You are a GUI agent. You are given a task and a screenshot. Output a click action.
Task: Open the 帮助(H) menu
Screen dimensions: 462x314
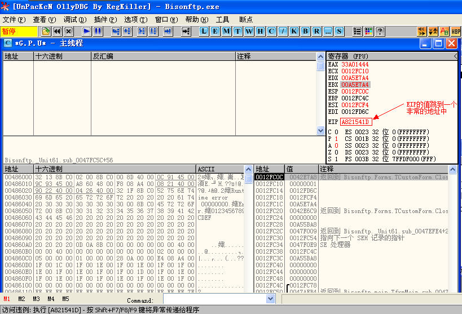tap(197, 20)
